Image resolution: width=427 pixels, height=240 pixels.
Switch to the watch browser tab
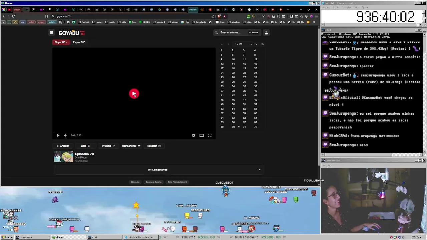point(17,9)
